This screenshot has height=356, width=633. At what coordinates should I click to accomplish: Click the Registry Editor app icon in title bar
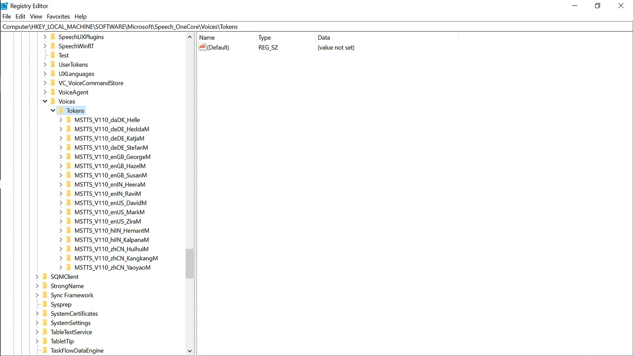[x=5, y=6]
